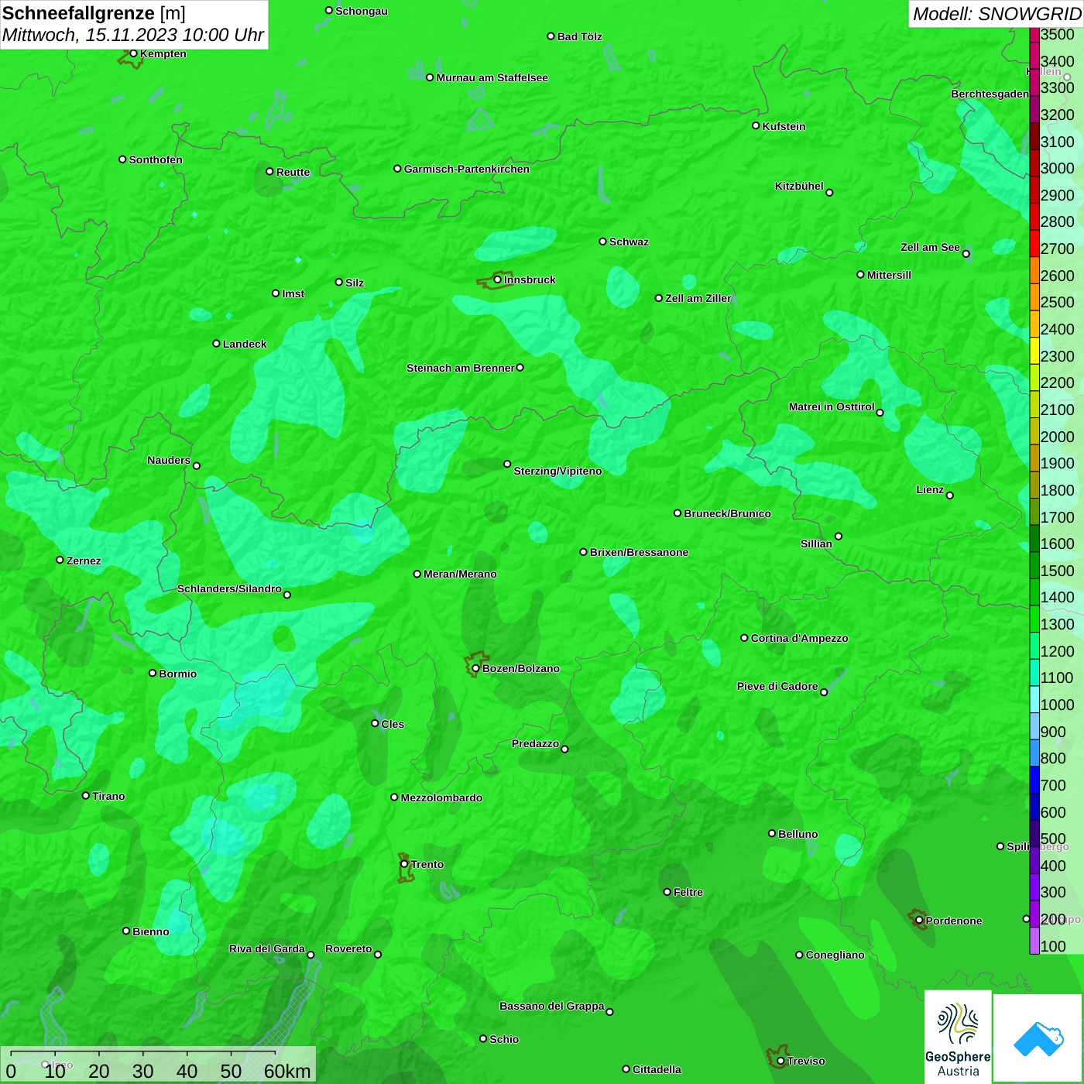Click the "Predazzo" label

coord(535,743)
